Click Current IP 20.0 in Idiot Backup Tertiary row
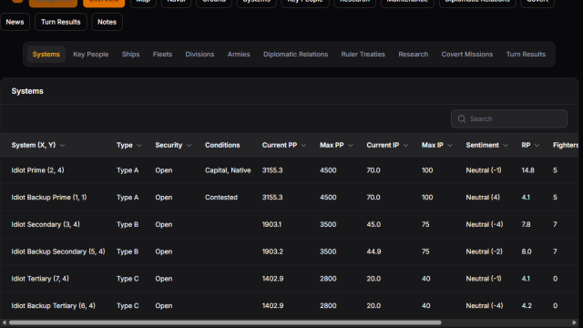This screenshot has height=328, width=583. 373,306
